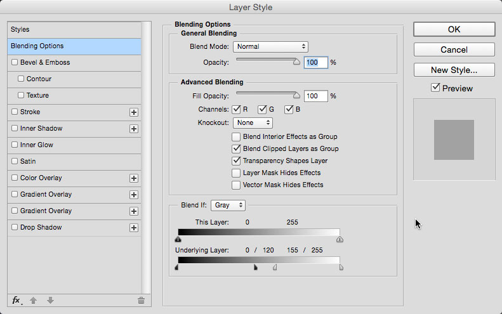Viewport: 502px width, 314px height.
Task: Click the Opacity percentage input field
Action: (x=315, y=62)
